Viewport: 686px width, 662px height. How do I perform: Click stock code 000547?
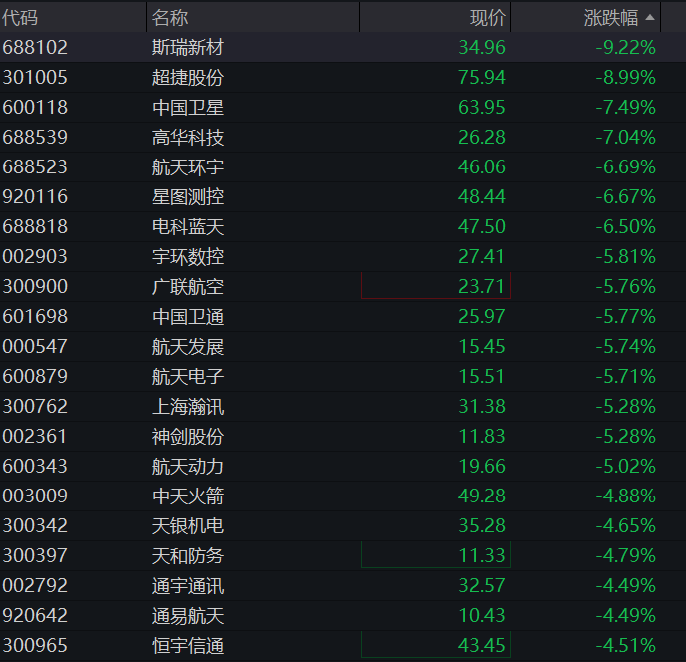[x=35, y=347]
